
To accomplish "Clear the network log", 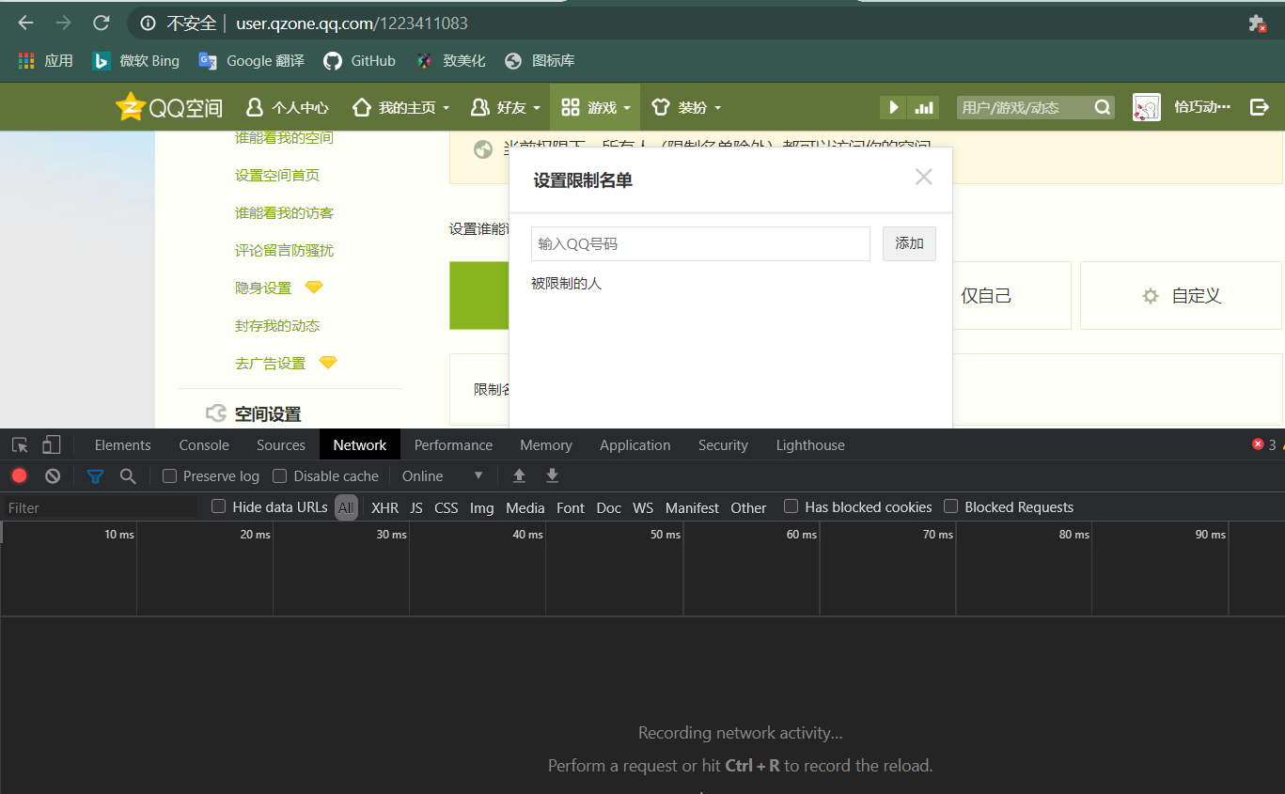I will (53, 476).
